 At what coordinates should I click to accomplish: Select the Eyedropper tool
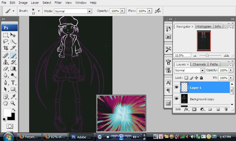click(x=13, y=97)
